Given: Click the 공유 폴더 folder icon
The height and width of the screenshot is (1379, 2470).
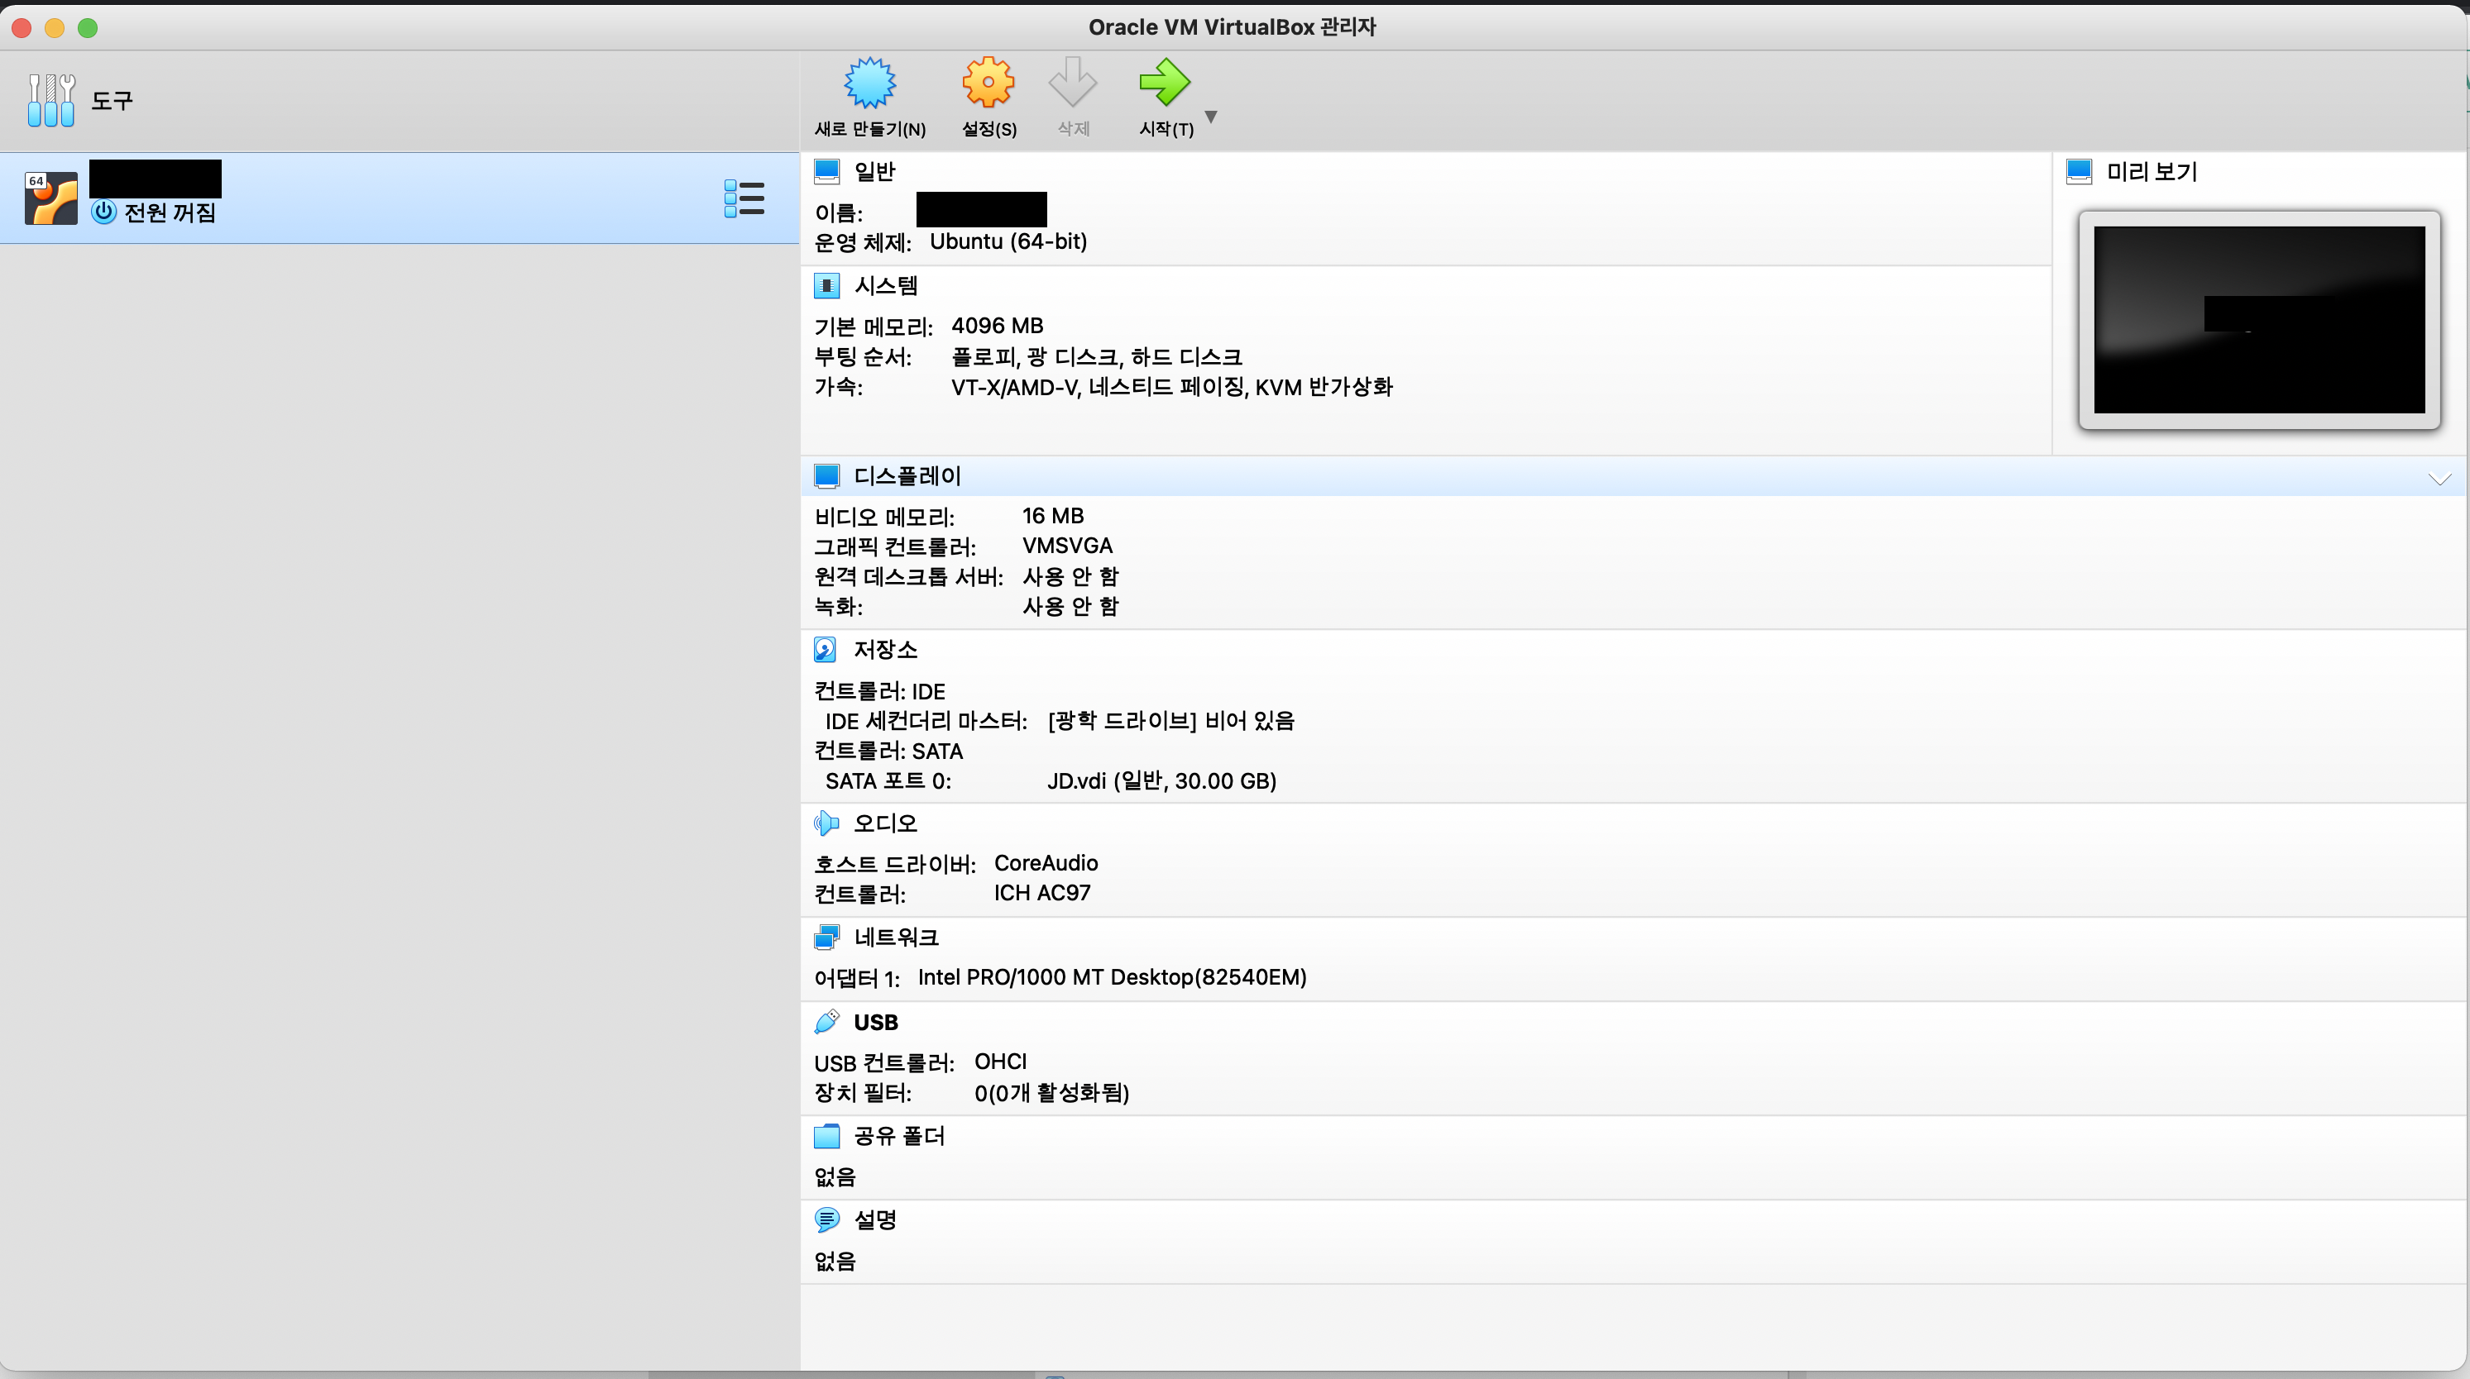Looking at the screenshot, I should coord(826,1136).
